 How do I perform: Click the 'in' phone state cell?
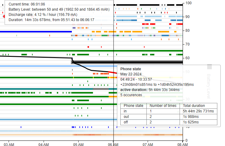pos(134,111)
